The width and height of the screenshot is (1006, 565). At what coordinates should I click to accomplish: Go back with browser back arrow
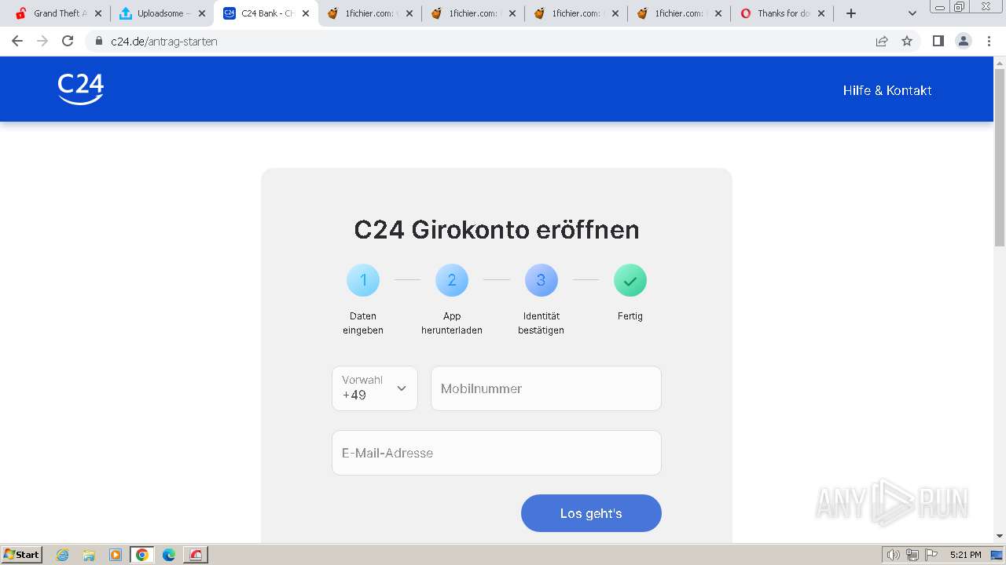click(x=17, y=41)
